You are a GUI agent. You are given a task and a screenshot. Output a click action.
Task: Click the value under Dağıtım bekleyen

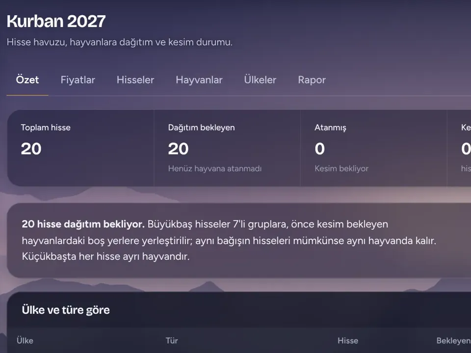[x=178, y=149]
